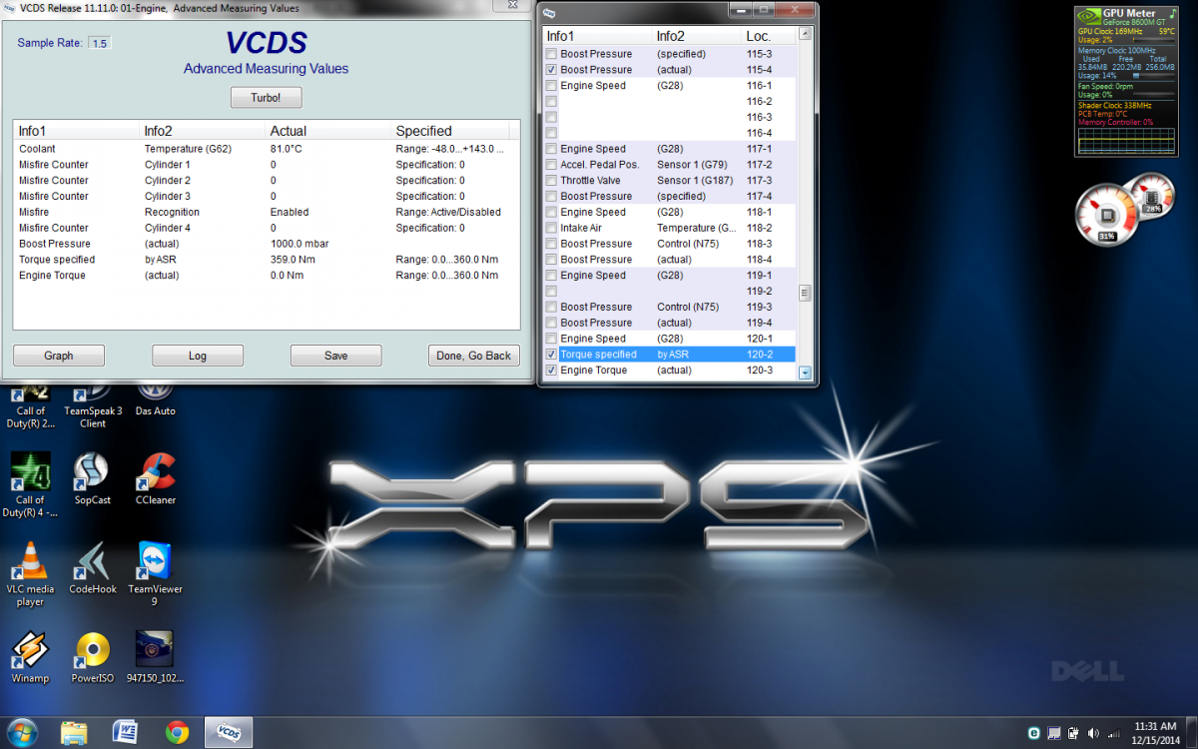This screenshot has height=749, width=1198.
Task: Launch PowerISO from the desktop
Action: point(92,657)
